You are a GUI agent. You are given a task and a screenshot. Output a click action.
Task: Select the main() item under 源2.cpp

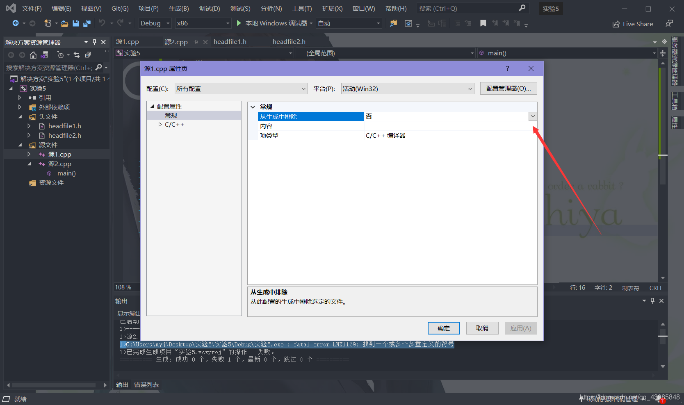(x=66, y=173)
